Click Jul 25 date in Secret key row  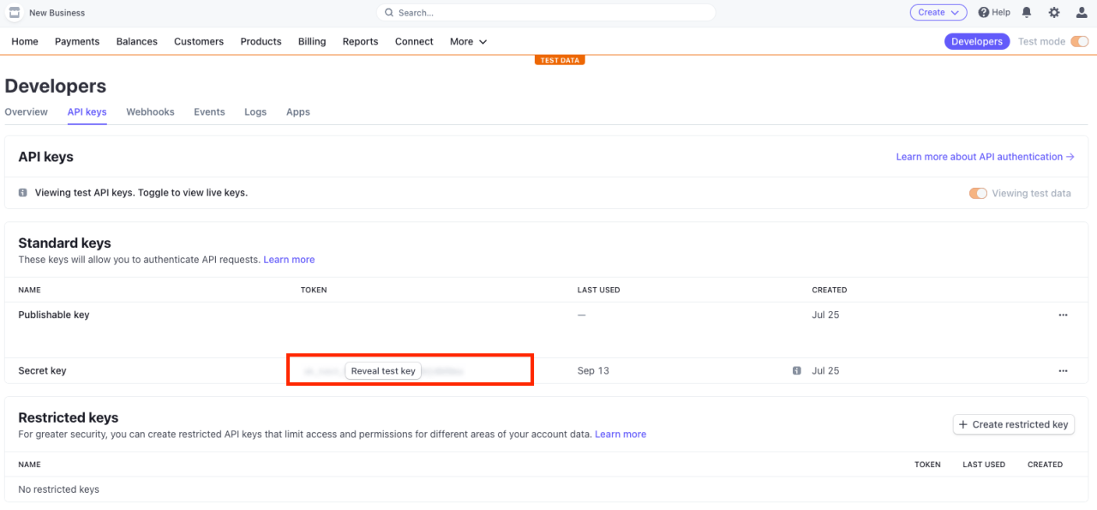pyautogui.click(x=825, y=371)
